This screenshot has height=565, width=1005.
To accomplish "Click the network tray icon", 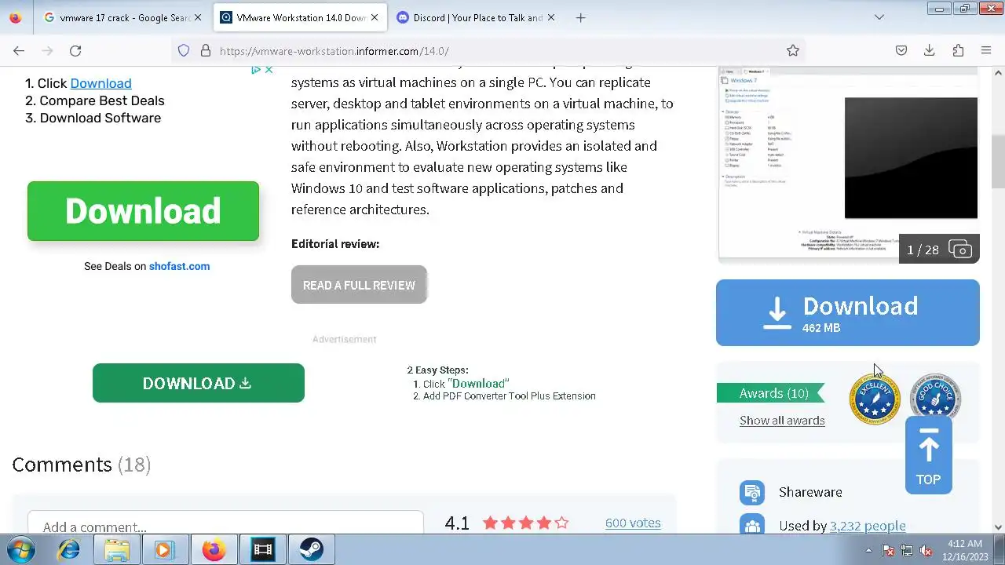I will click(x=907, y=551).
